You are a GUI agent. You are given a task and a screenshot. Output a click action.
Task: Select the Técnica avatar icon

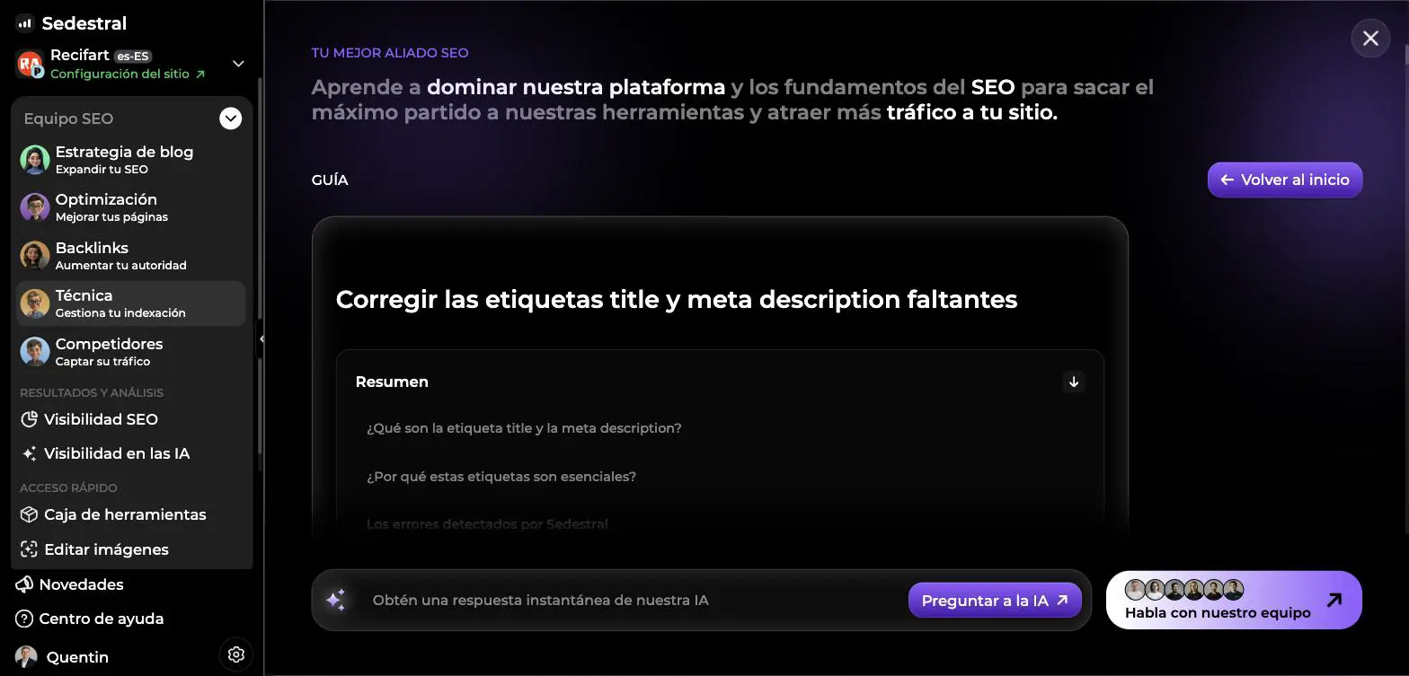click(x=35, y=303)
